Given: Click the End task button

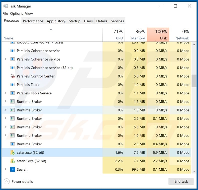Looking at the screenshot, I should pos(181,181).
